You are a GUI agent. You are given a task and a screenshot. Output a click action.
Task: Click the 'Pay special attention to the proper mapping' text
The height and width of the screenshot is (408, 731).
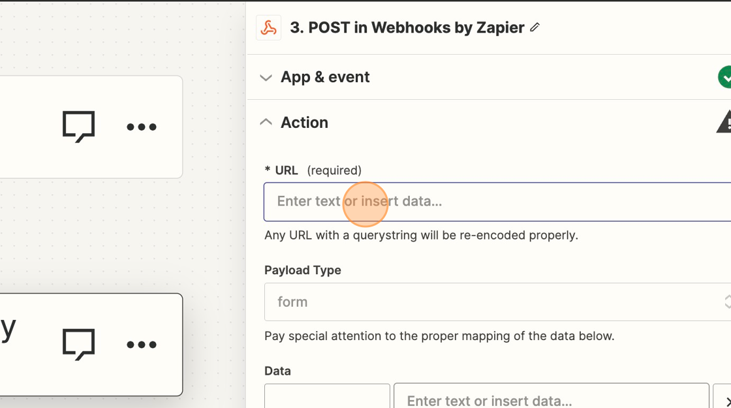pos(439,336)
